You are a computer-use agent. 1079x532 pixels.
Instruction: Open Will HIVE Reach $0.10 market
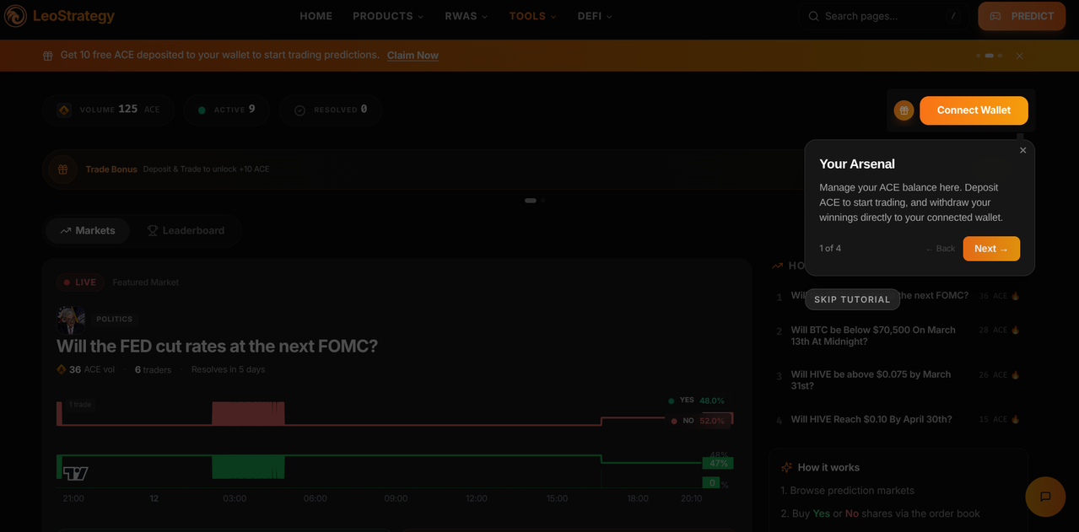(871, 419)
